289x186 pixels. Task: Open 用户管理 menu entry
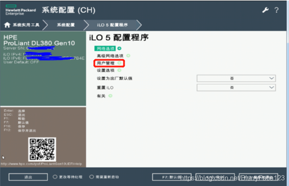tap(106, 63)
